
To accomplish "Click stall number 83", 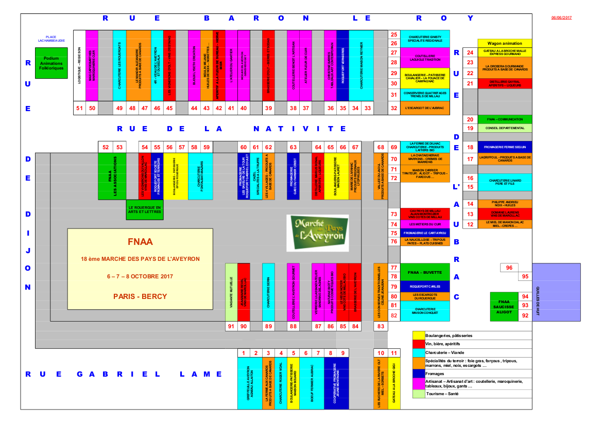I will [381, 326].
